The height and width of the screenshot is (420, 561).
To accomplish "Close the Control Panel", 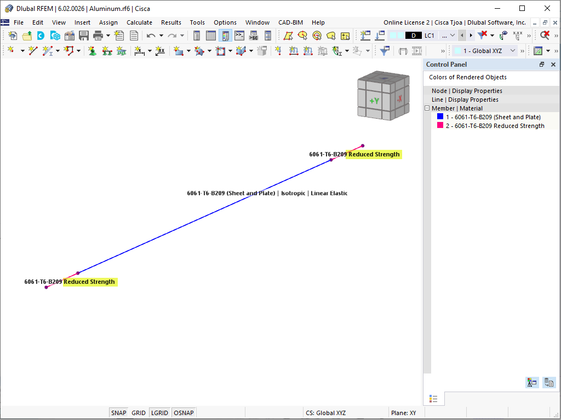I will tap(553, 65).
